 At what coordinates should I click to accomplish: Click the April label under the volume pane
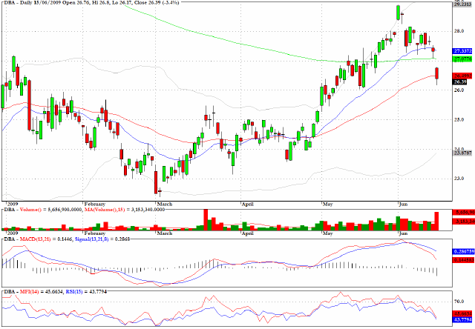(x=247, y=233)
